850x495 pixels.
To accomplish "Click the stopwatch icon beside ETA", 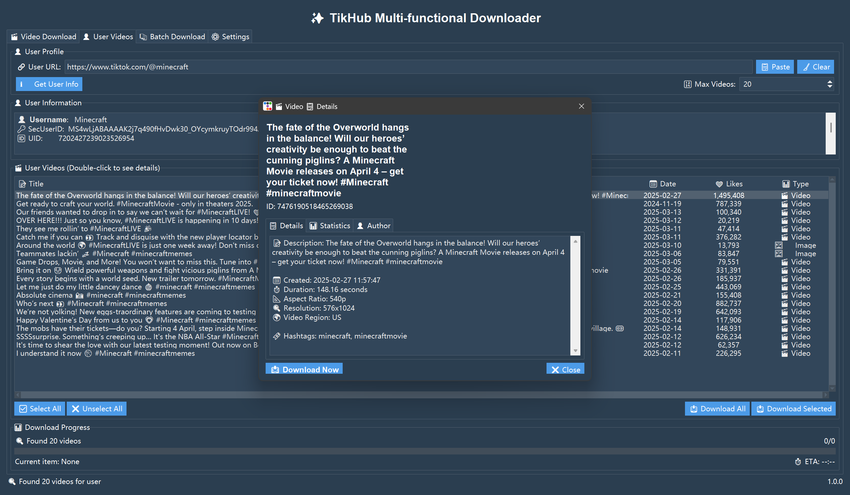I will pyautogui.click(x=798, y=461).
